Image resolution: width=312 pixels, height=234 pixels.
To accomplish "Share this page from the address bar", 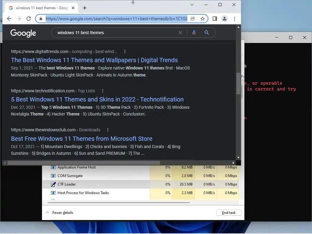I will tap(193, 19).
